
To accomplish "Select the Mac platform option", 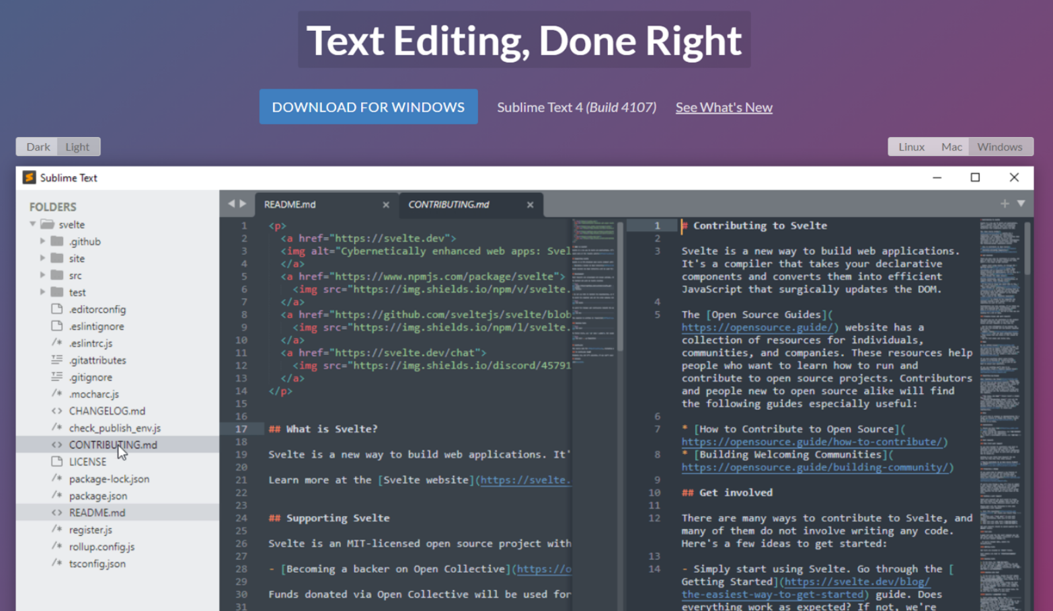I will pos(952,147).
